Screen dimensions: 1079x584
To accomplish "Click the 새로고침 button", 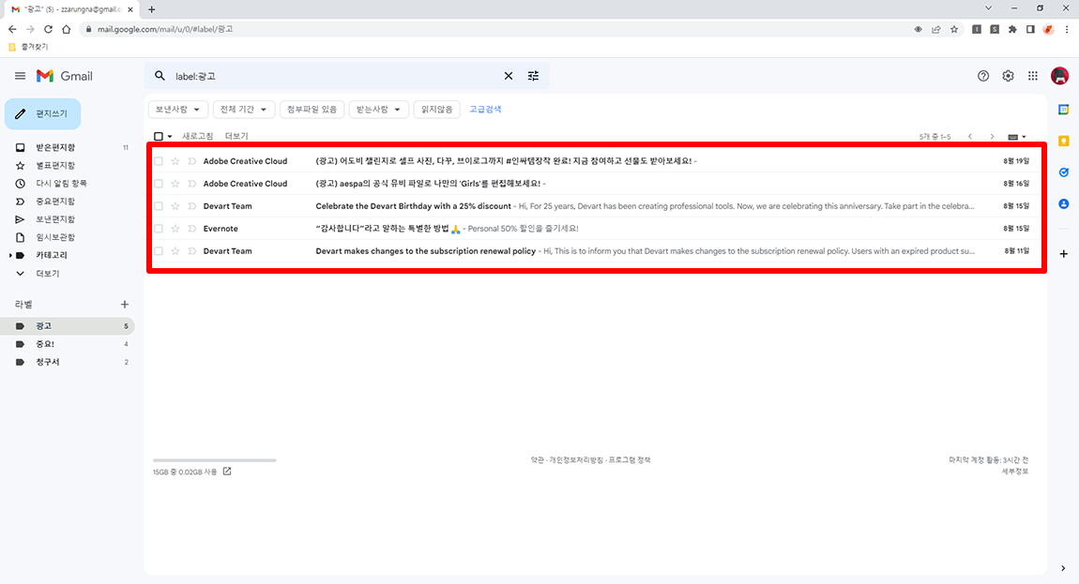I will 197,136.
